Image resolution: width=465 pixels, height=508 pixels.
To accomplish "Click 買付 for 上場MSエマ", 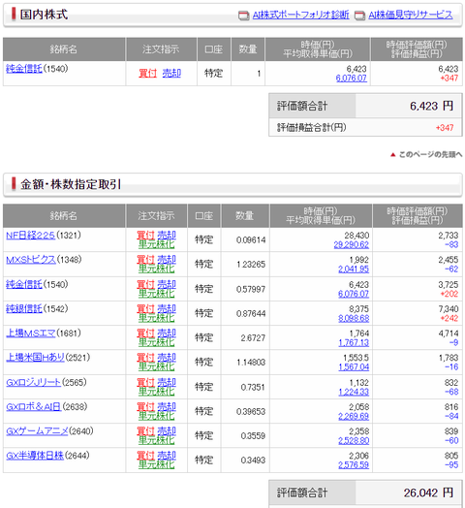I will (x=145, y=333).
